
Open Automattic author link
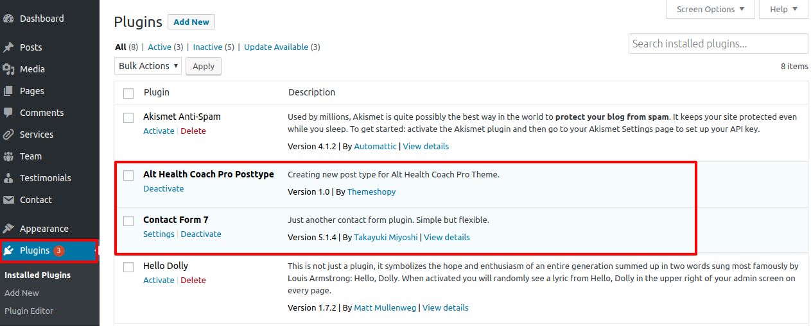[376, 146]
